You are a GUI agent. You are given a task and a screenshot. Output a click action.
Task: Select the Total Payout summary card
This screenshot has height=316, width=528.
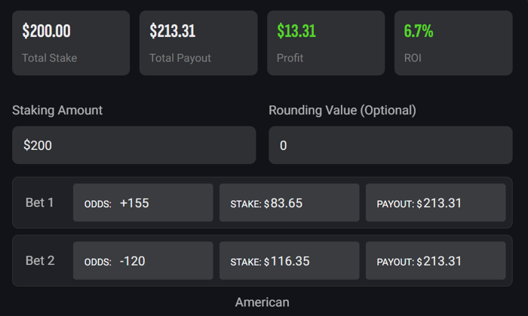click(x=198, y=43)
